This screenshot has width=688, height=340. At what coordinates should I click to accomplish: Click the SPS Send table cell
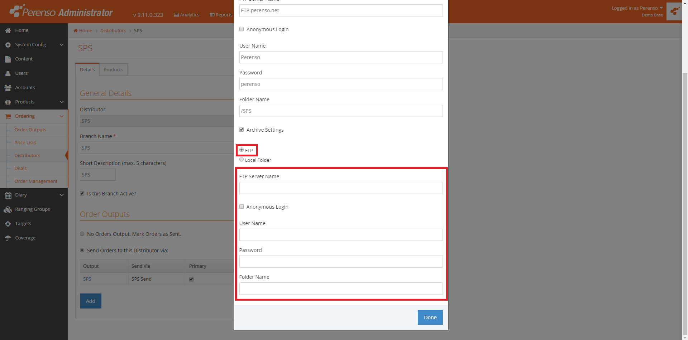[157, 279]
